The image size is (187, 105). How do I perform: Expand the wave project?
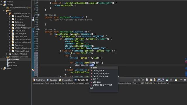pyautogui.click(x=1, y=68)
